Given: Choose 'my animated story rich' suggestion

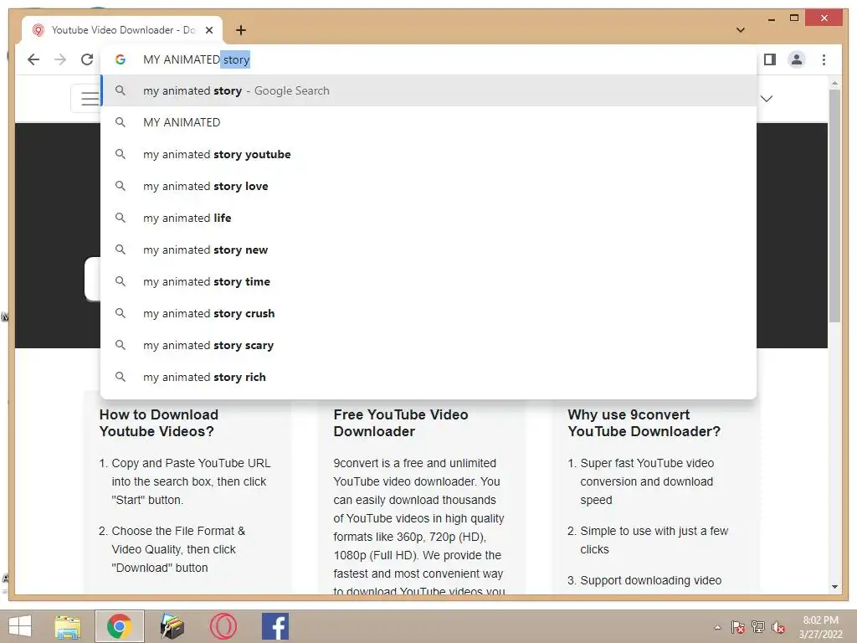Looking at the screenshot, I should point(428,377).
